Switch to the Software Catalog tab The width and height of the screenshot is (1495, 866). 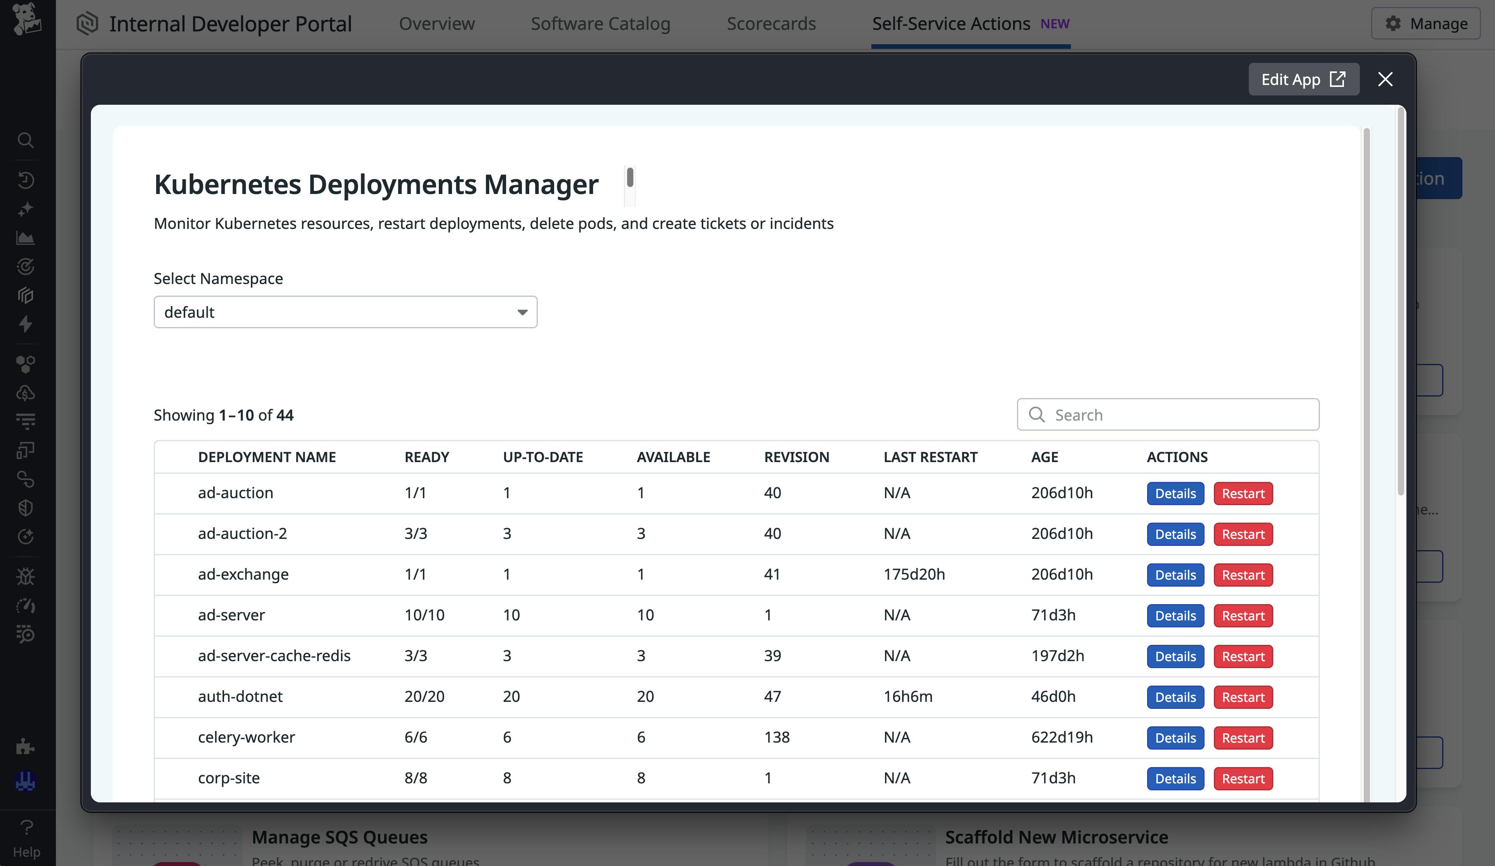600,24
